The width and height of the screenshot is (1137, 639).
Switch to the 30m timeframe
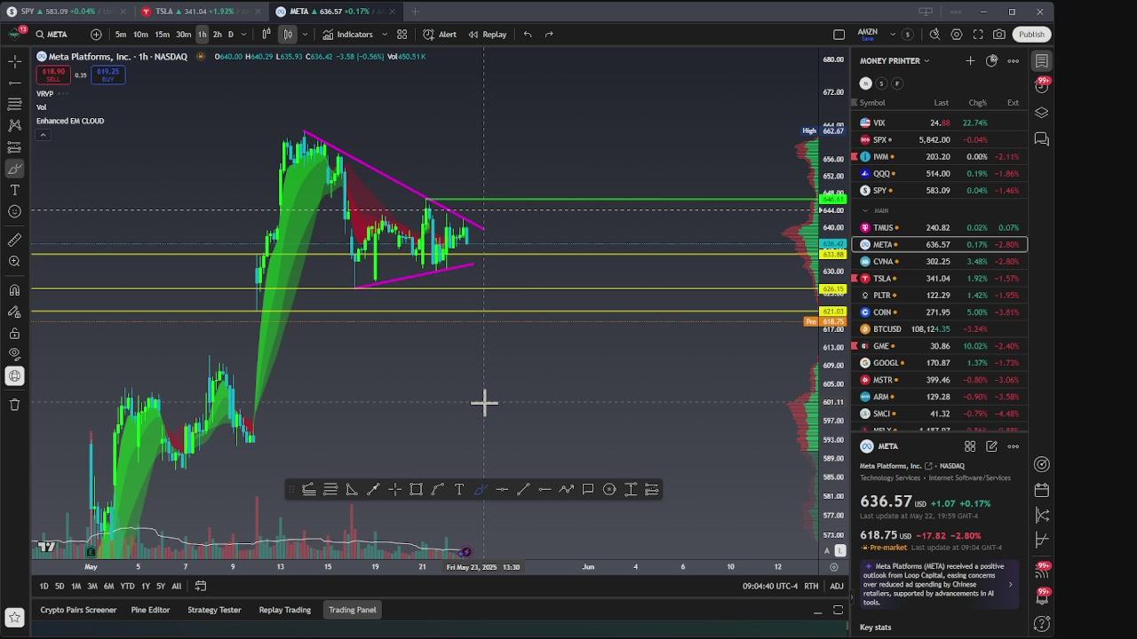tap(183, 35)
